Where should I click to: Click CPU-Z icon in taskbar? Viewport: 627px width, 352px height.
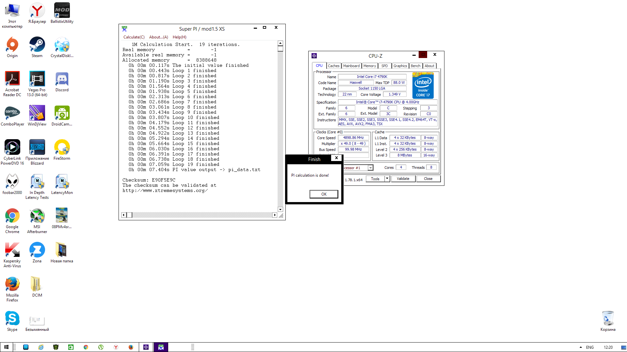tap(146, 347)
